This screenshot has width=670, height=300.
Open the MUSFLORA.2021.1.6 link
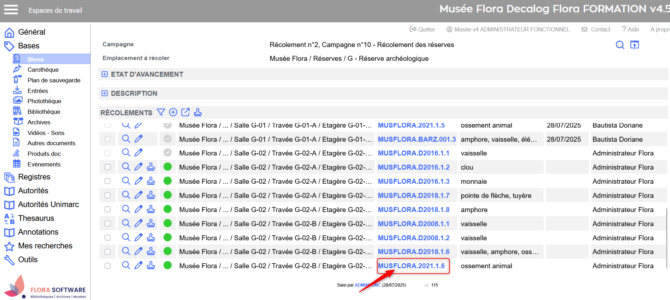(x=411, y=266)
